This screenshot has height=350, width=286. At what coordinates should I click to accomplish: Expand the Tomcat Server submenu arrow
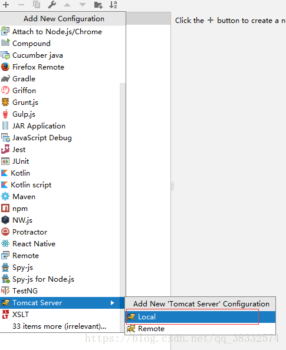[x=113, y=303]
